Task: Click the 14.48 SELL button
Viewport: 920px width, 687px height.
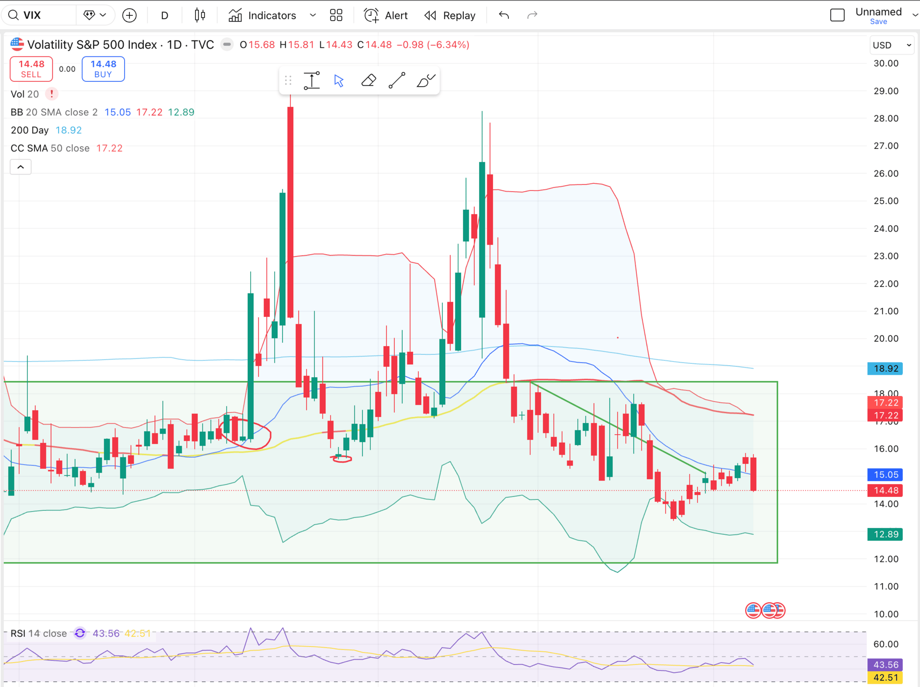Action: [x=31, y=69]
